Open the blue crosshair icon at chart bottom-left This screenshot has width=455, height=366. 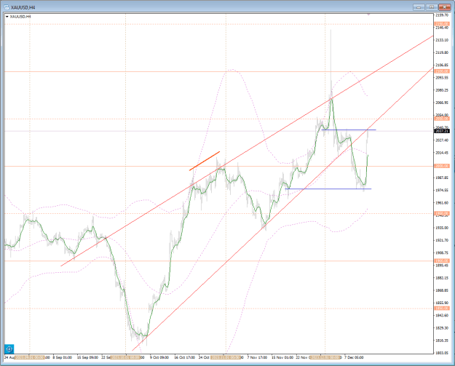click(9, 349)
